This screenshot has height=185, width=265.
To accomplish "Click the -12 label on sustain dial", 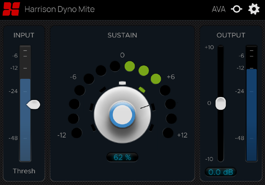I will (62, 135).
